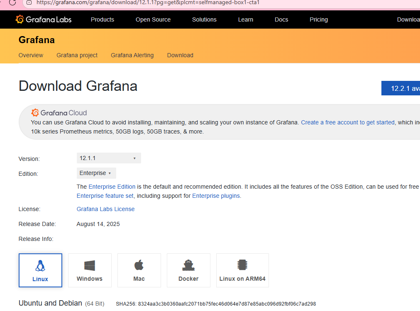Open the Pricing page link
420x311 pixels.
click(x=318, y=19)
